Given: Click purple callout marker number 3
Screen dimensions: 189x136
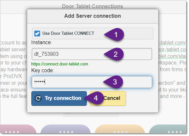Looking at the screenshot, I should pyautogui.click(x=113, y=82).
